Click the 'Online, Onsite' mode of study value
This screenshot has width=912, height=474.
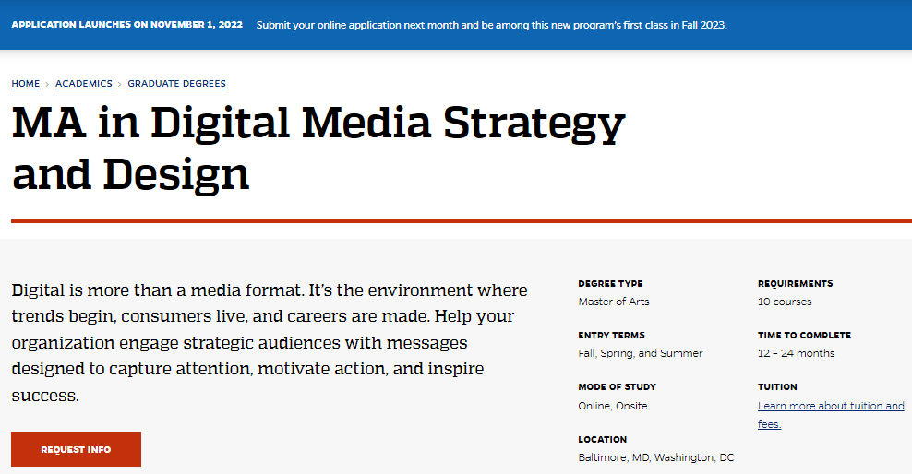[612, 406]
